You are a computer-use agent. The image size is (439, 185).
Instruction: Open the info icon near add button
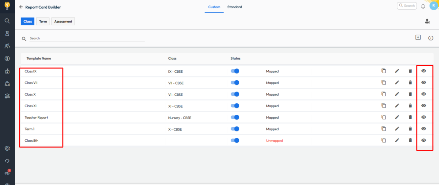[431, 38]
